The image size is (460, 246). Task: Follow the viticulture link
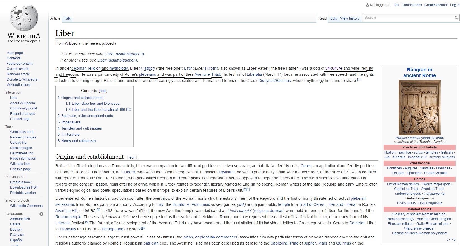pos(334,68)
